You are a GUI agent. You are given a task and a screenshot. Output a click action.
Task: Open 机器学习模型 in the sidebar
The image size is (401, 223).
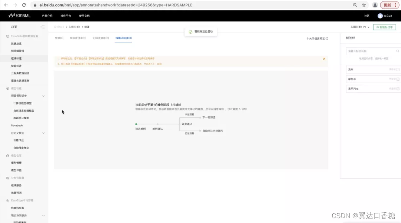tap(21, 118)
